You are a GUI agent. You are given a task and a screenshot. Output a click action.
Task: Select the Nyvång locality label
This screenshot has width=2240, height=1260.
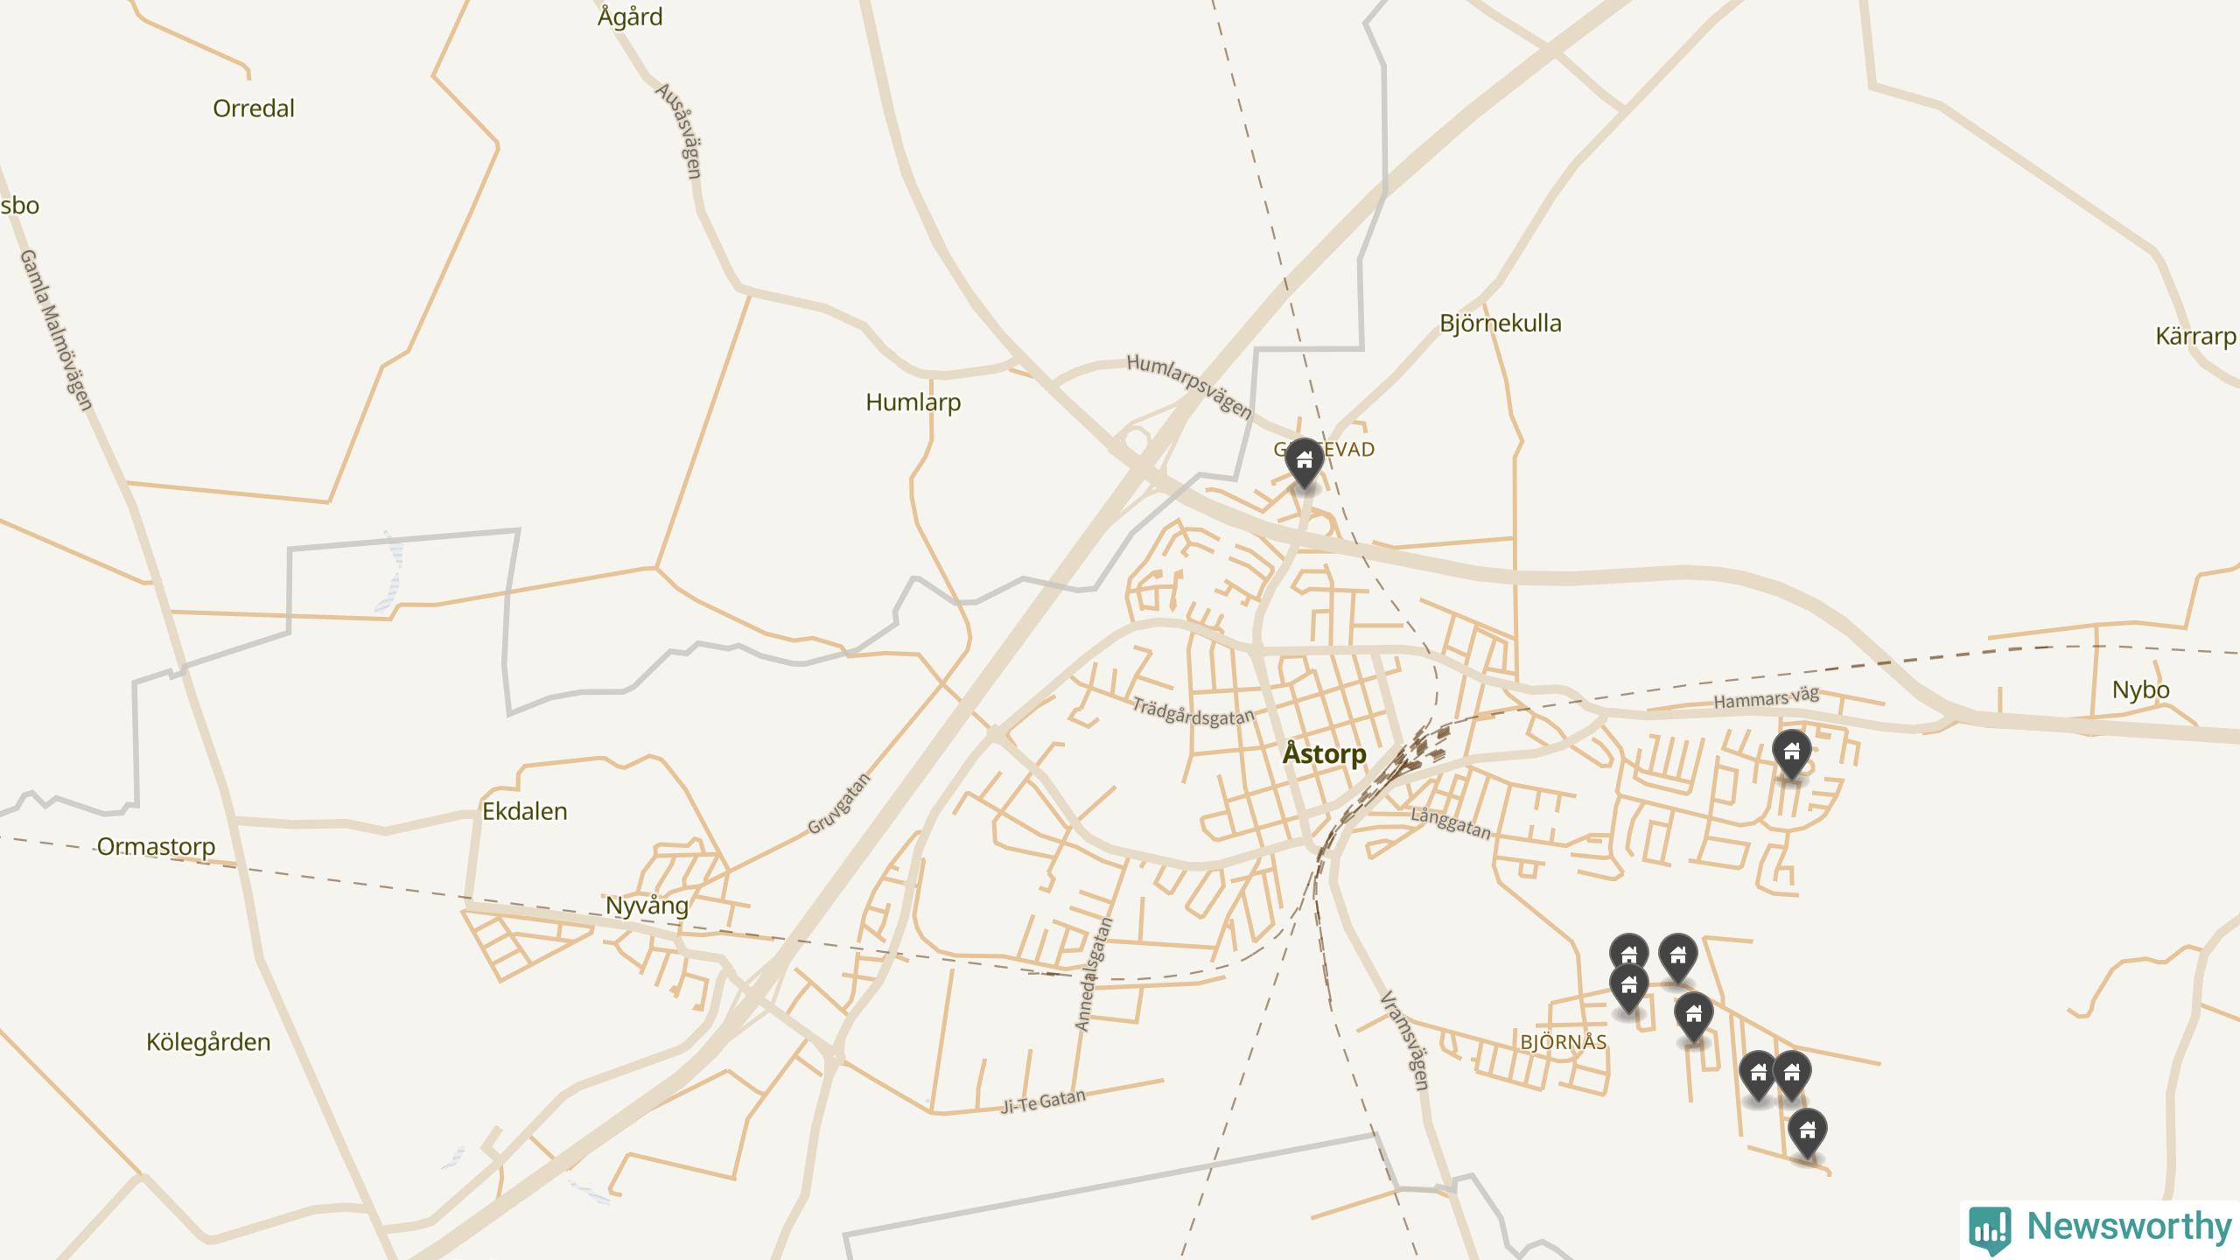(x=647, y=906)
